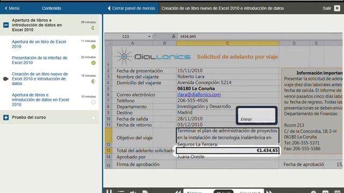Click the bold section title Apertura de libros e introducción
Screen dimensions: 344x193
(x=37, y=25)
